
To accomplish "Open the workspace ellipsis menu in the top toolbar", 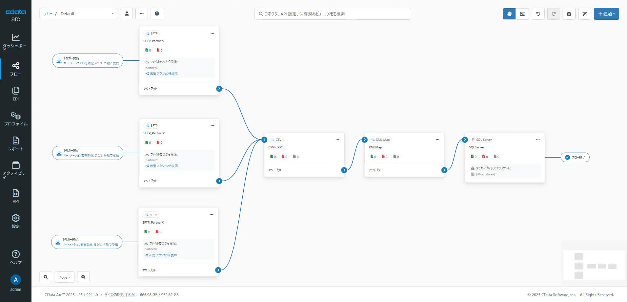I will 142,13.
